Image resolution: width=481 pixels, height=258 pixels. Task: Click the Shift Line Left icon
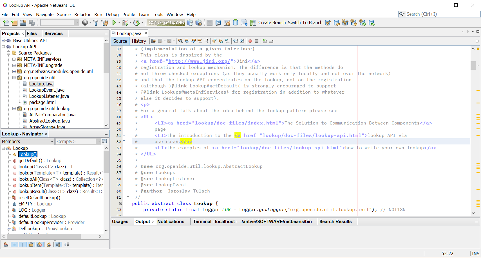coord(236,41)
